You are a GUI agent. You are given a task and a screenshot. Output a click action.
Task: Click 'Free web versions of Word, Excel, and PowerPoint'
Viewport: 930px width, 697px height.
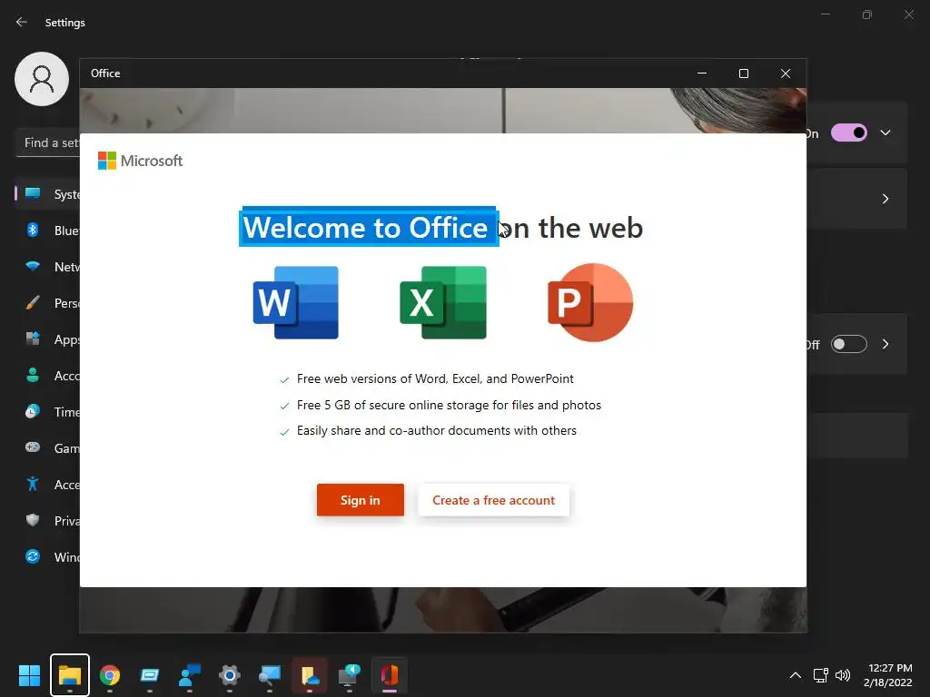pyautogui.click(x=435, y=378)
